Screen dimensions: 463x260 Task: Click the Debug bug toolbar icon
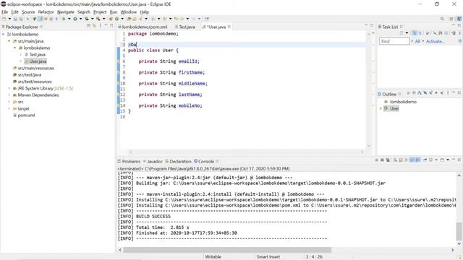(x=64, y=19)
